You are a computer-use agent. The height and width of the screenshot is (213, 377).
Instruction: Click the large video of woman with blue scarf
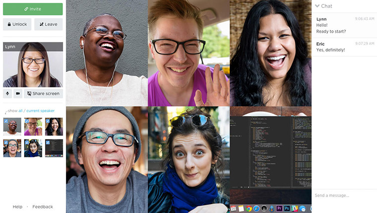coord(188,160)
